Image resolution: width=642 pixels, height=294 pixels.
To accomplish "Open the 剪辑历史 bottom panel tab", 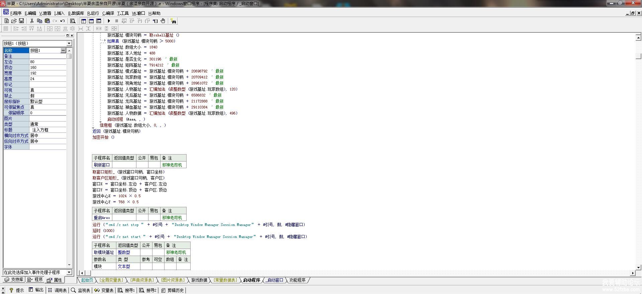I will tap(173, 290).
